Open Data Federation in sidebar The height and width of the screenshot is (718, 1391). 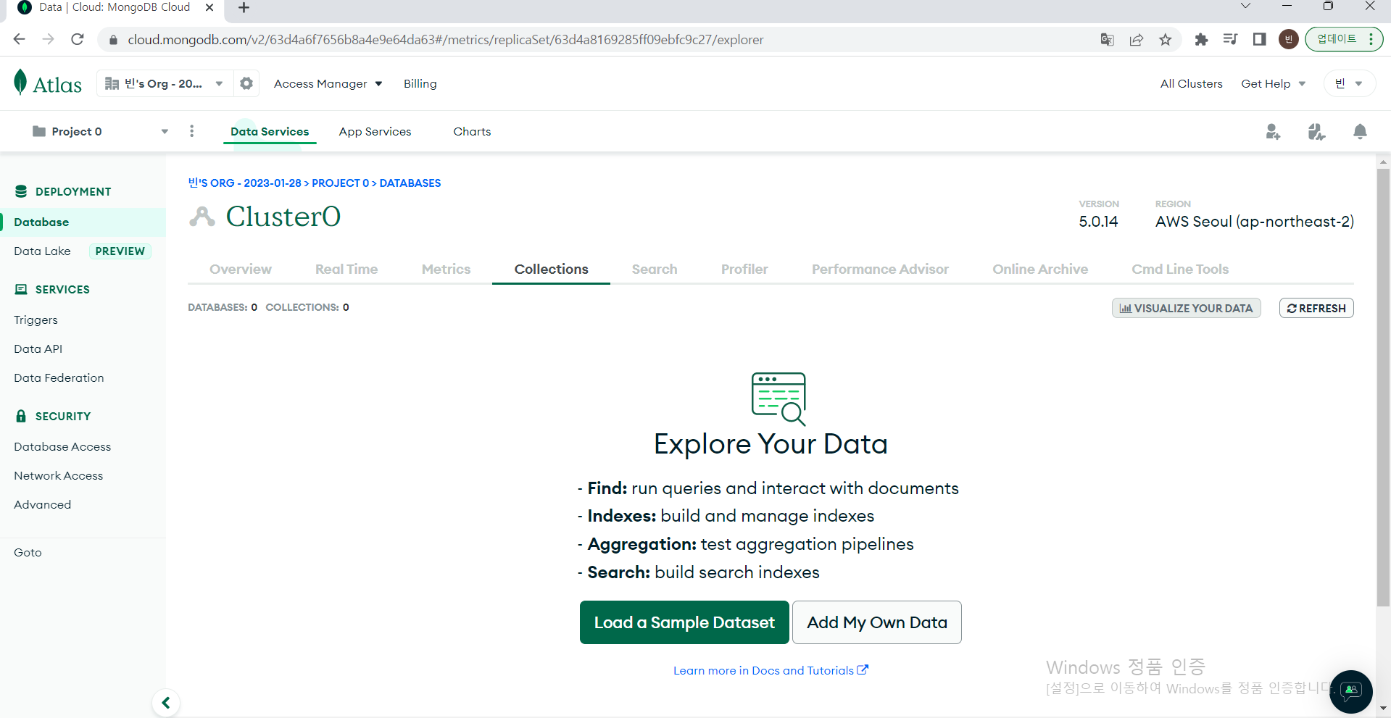tap(59, 378)
